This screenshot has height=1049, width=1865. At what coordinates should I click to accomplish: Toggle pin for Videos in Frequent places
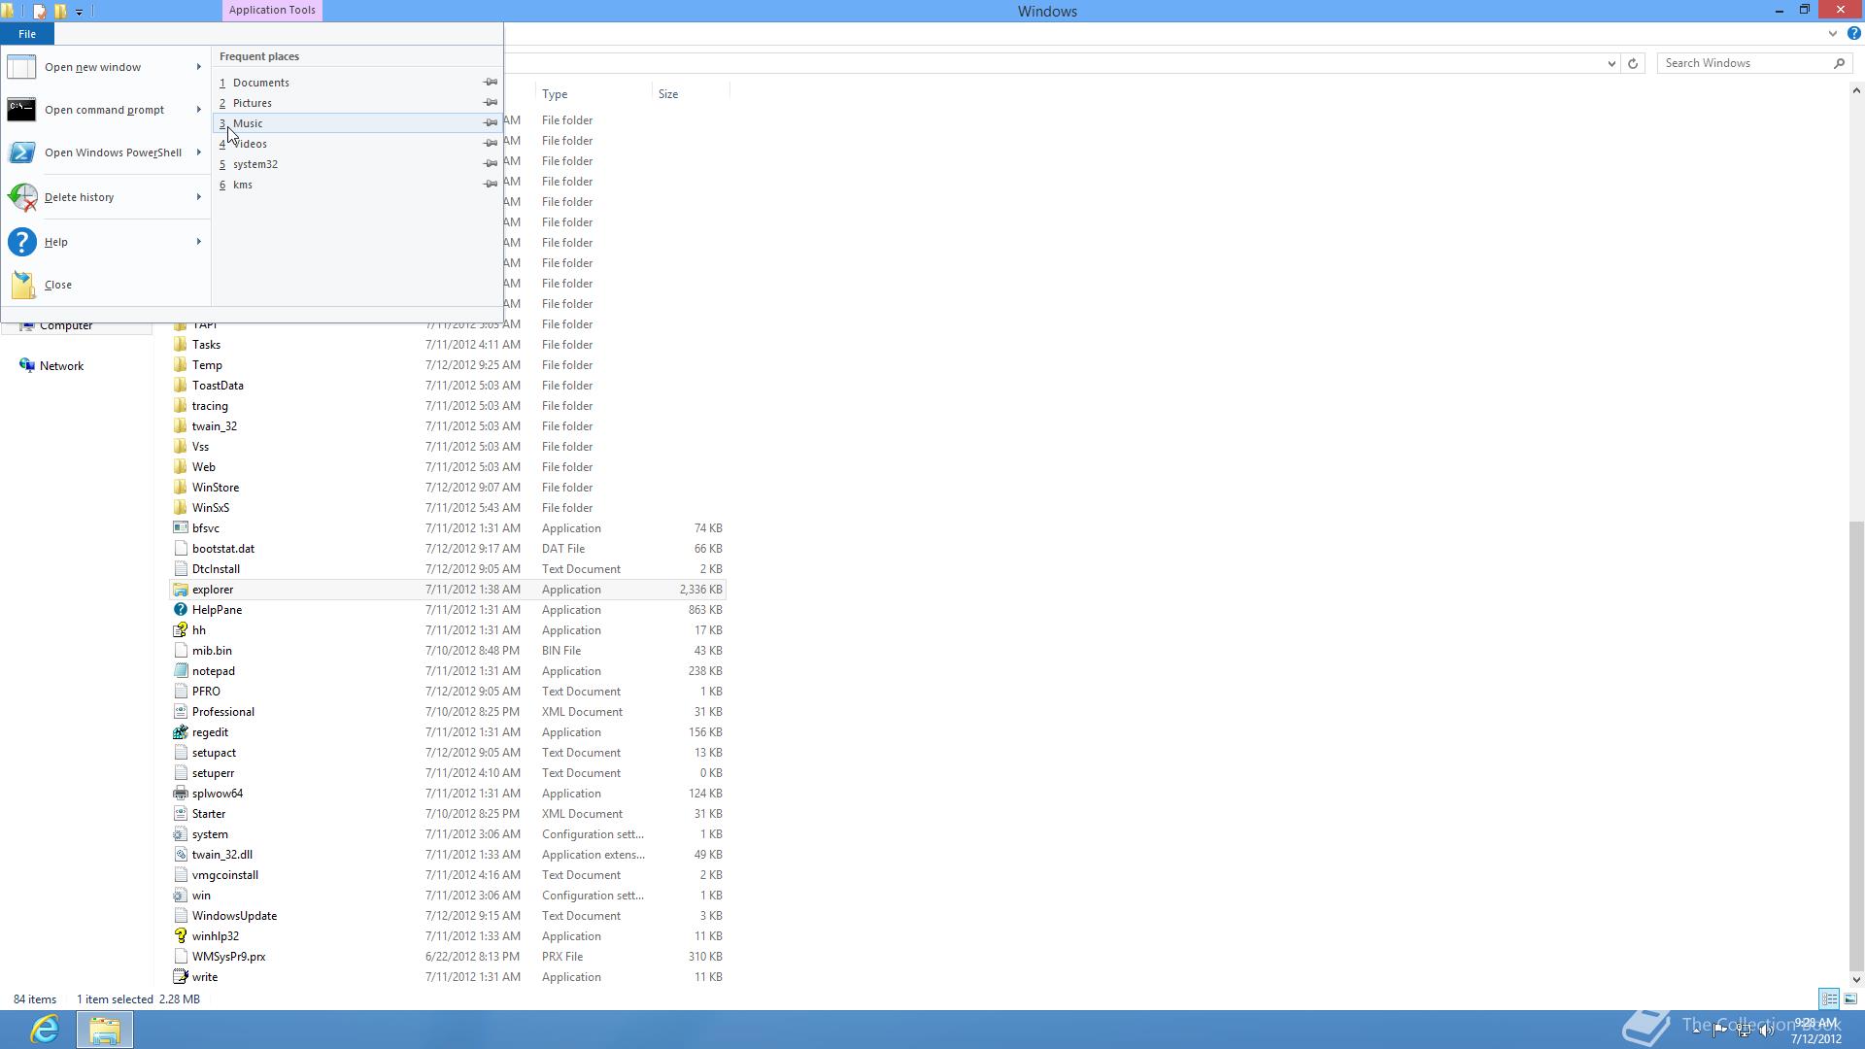[x=491, y=144]
